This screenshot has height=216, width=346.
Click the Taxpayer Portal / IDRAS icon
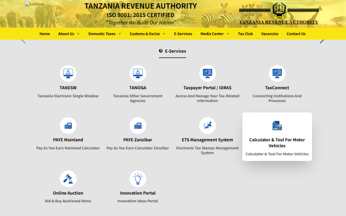(207, 73)
